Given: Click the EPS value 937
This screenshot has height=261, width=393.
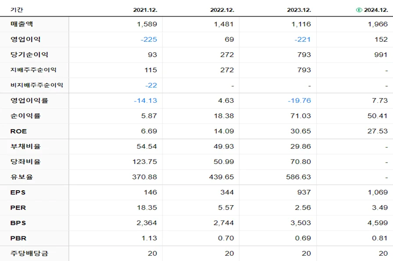Looking at the screenshot, I should tap(304, 192).
